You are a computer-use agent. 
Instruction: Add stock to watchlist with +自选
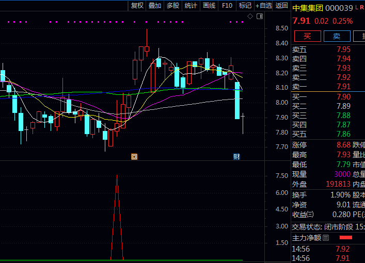coord(263,6)
